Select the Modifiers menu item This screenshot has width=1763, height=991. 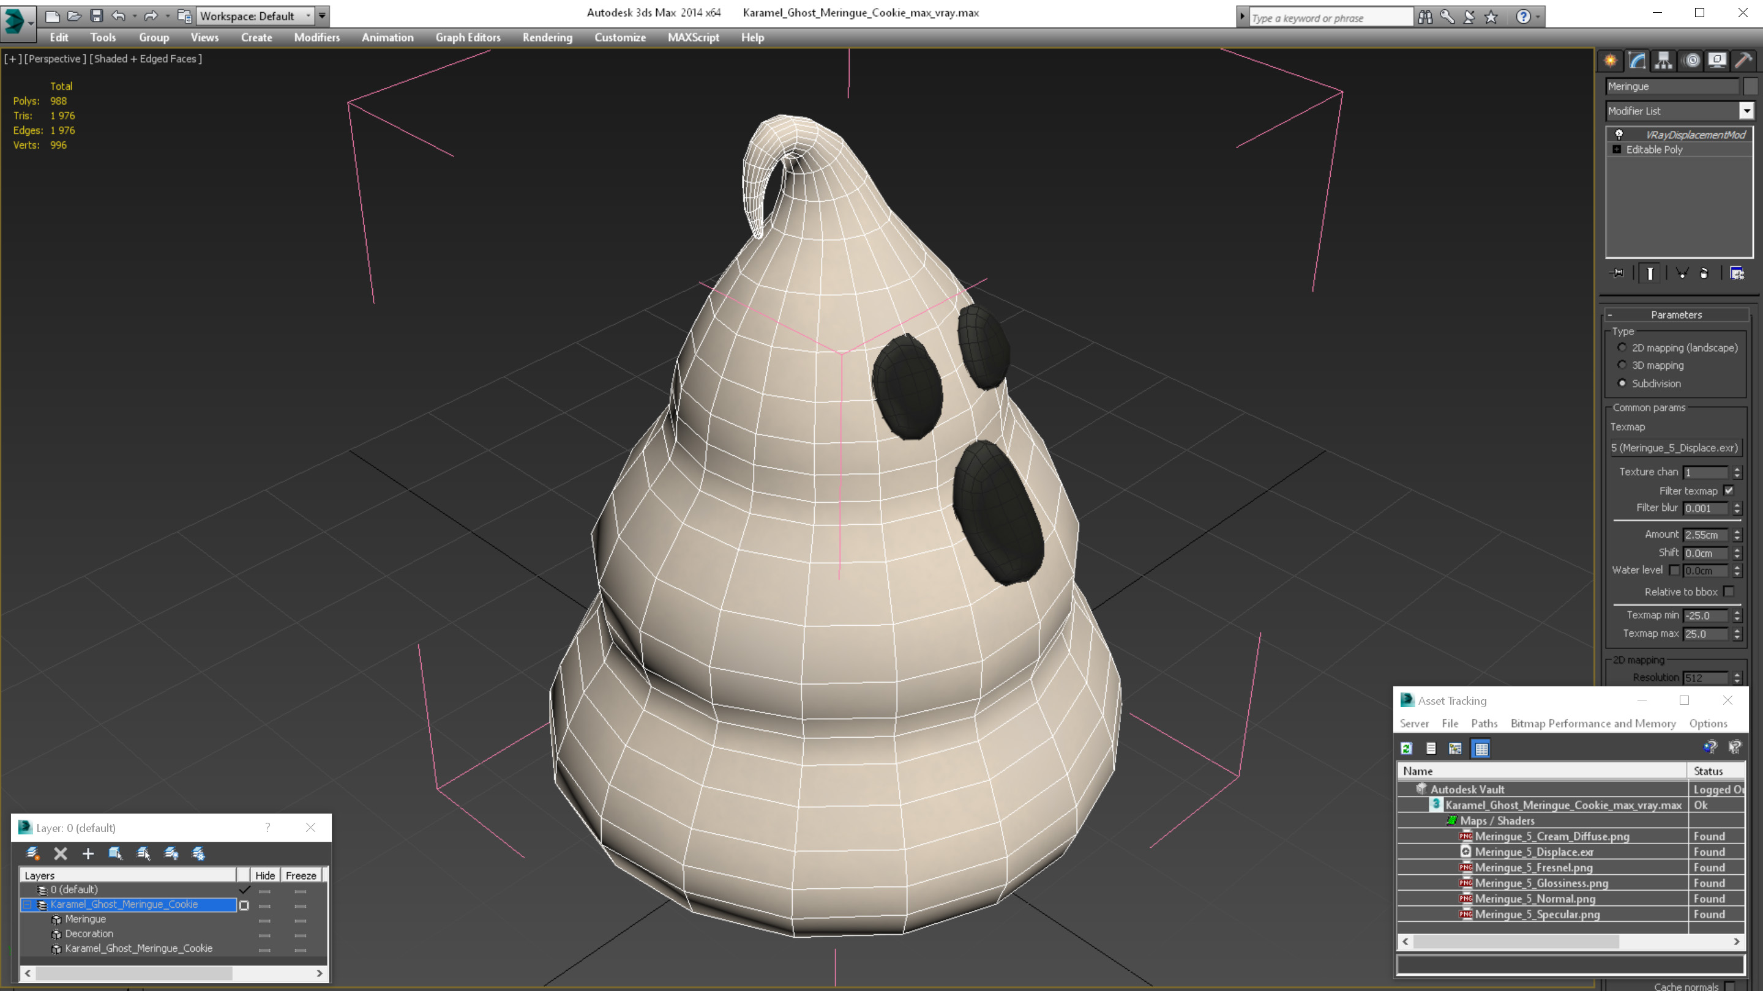[x=315, y=37]
